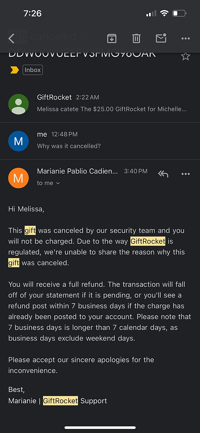Tap the Marianie Pablo Cadien sender name
The height and width of the screenshot is (433, 200).
[77, 171]
